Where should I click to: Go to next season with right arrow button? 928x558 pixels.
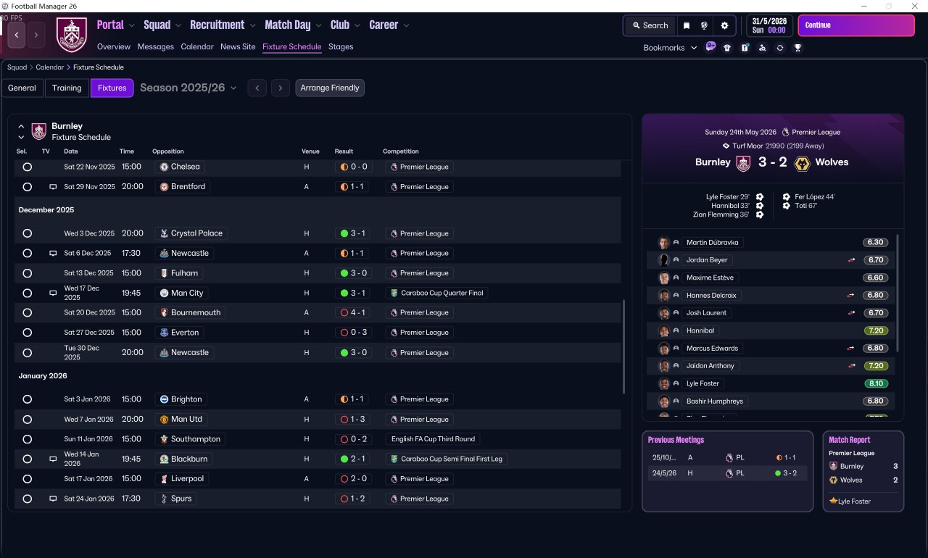coord(281,88)
